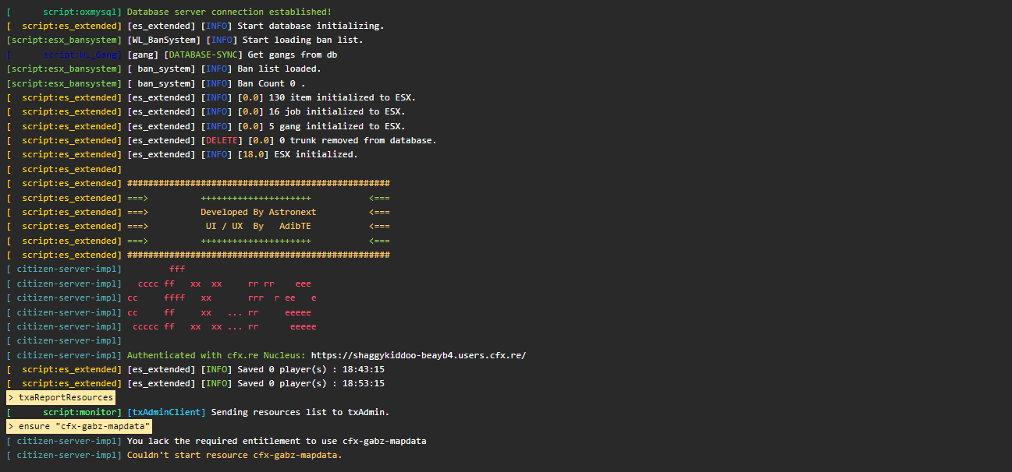
Task: Click the "Saved 0 player(s) : 18:43:15" entry
Action: pyautogui.click(x=311, y=369)
